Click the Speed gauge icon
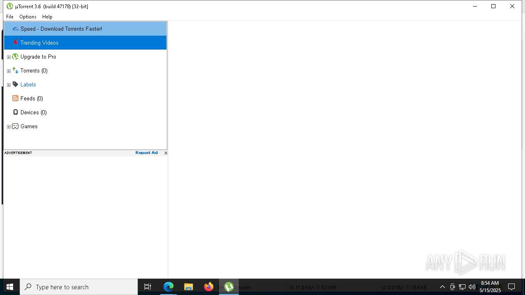525x295 pixels. click(16, 29)
